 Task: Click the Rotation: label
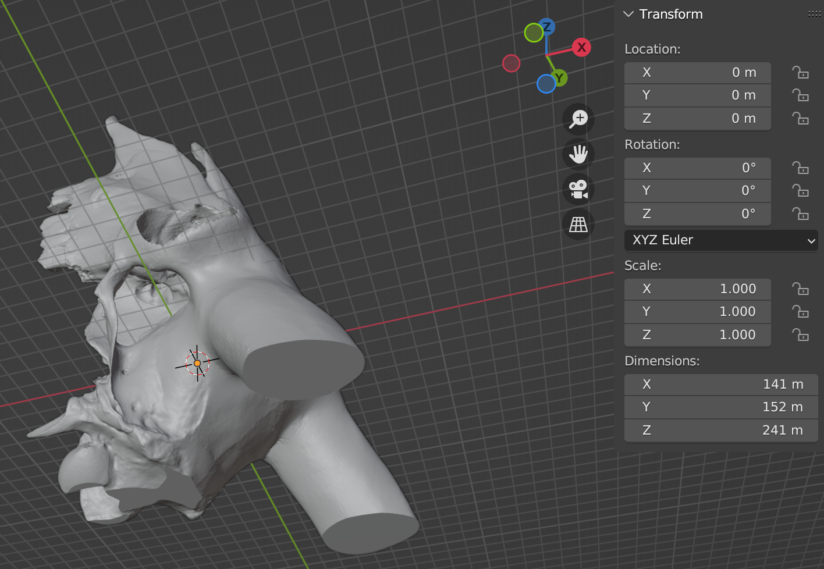652,144
